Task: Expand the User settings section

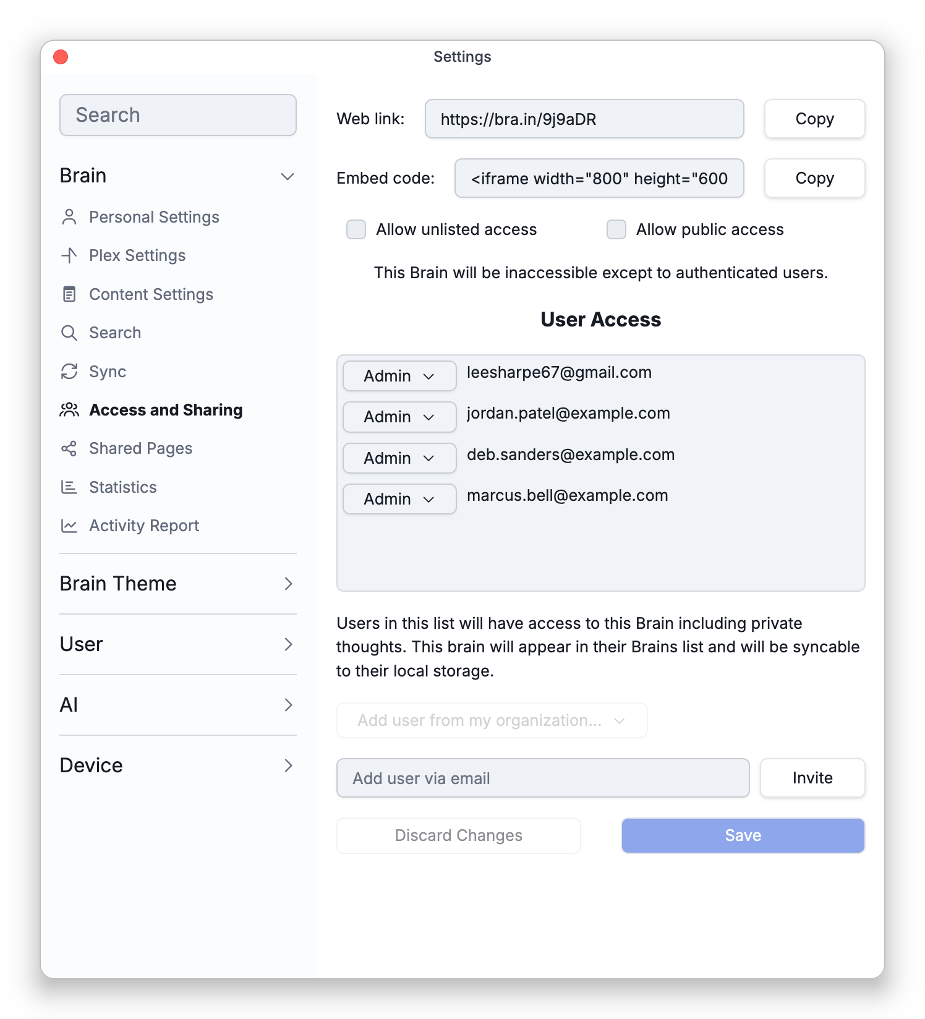Action: (x=178, y=644)
